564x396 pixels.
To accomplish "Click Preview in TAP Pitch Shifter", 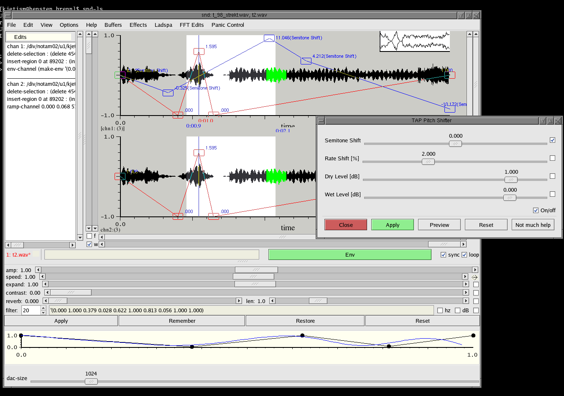I will (x=439, y=225).
